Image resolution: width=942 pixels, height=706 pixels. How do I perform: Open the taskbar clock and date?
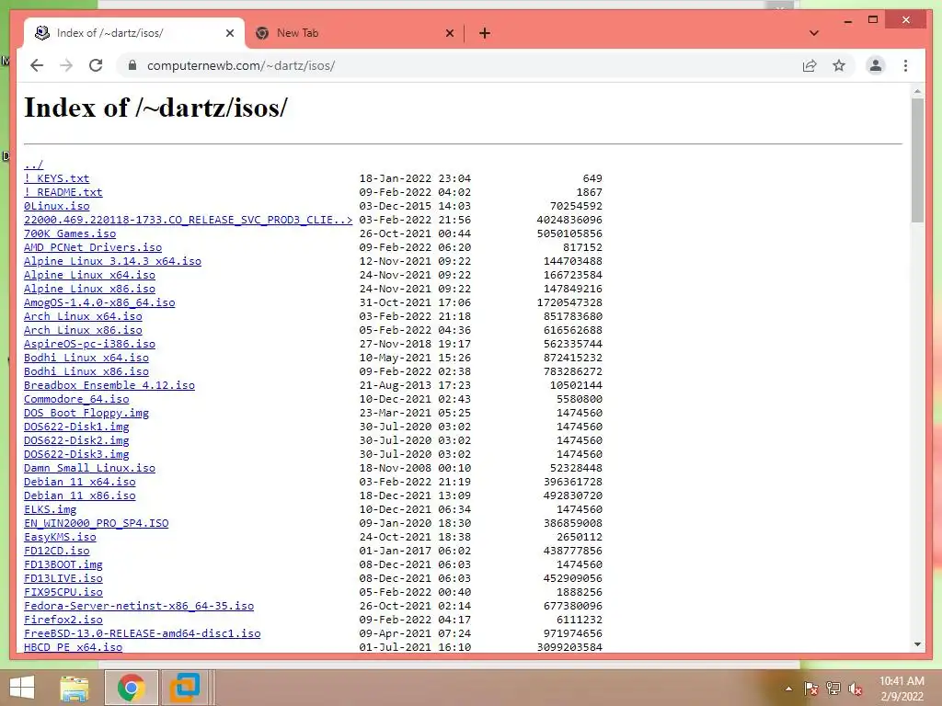pos(902,689)
